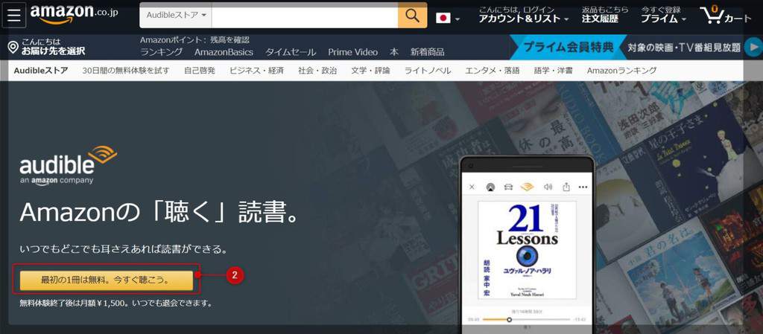Image resolution: width=763 pixels, height=334 pixels.
Task: Select 自己啓発 category tab
Action: pos(200,71)
